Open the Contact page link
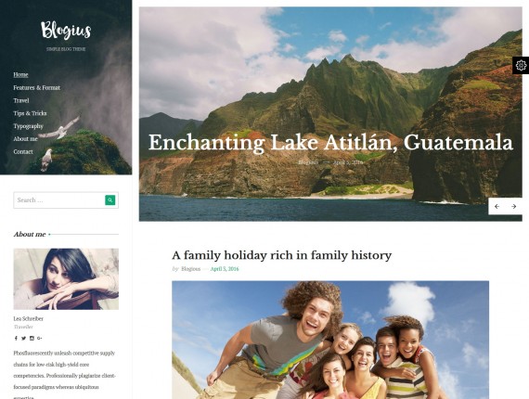 click(23, 151)
